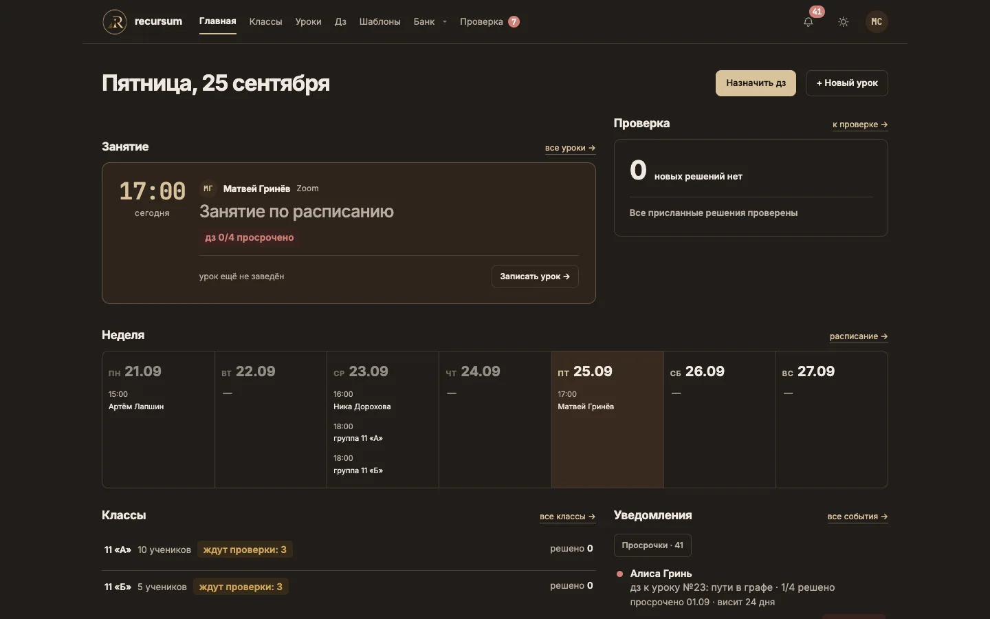Open Матвей Гринёв 17:00 lesson in week

tap(586, 400)
